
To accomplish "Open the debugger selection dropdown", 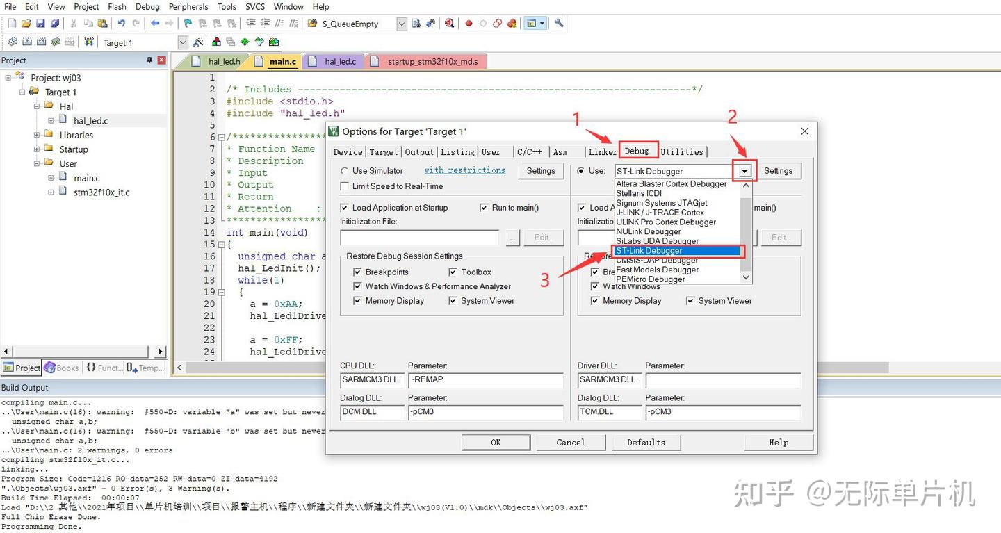I will [744, 170].
